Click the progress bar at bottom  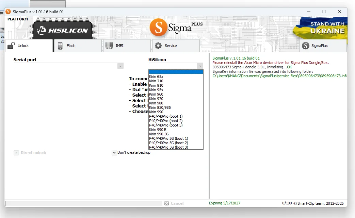(84, 203)
